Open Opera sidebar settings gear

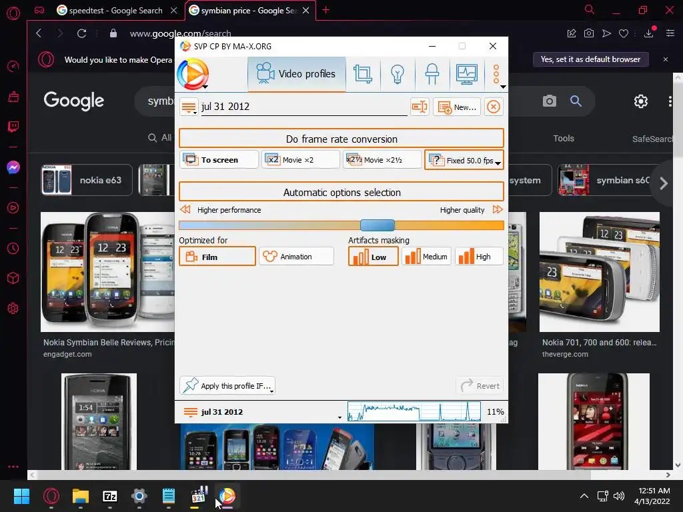point(13,308)
